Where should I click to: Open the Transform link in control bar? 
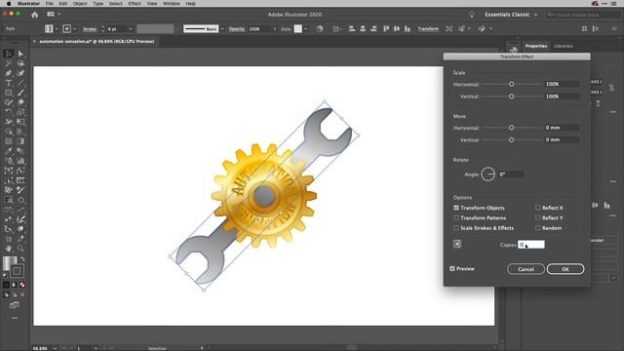click(428, 28)
